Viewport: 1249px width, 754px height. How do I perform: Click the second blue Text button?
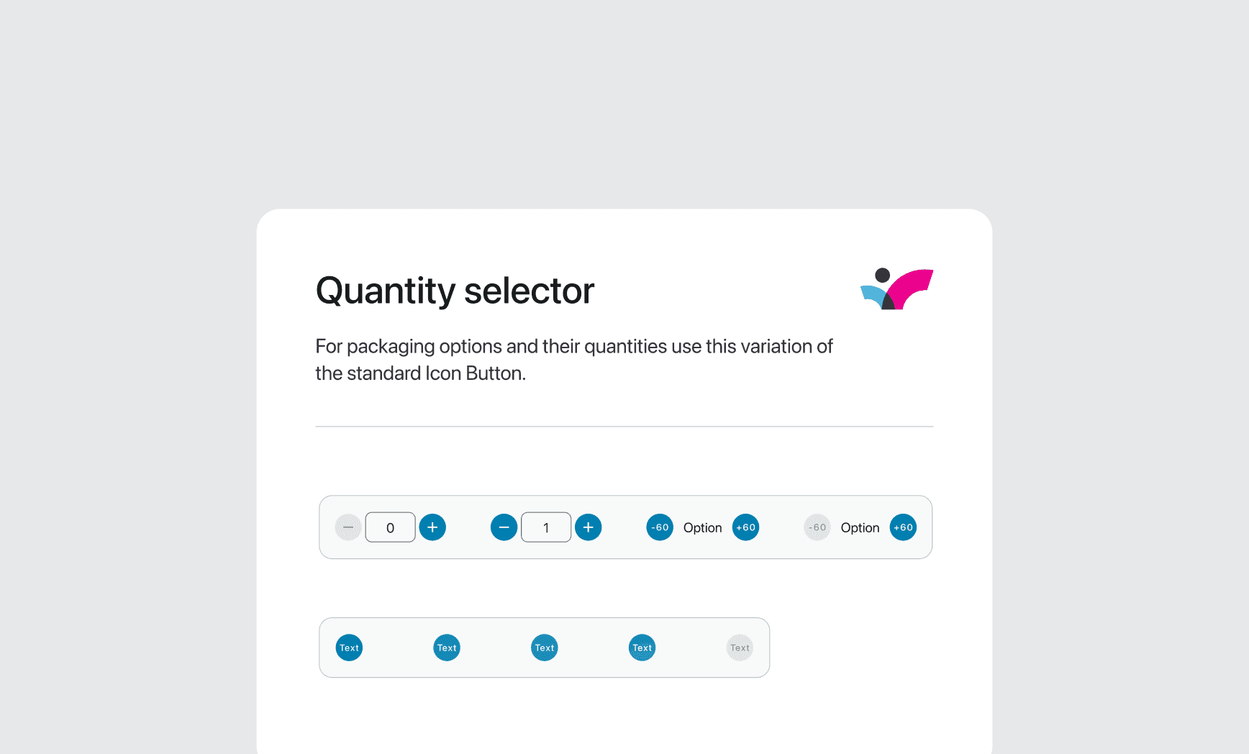(447, 648)
